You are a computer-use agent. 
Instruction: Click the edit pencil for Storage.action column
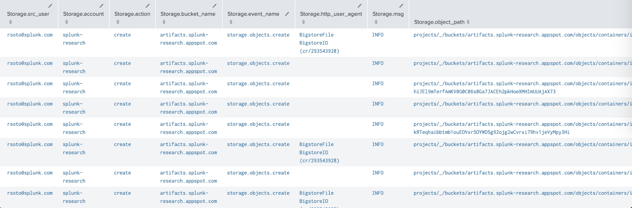(x=148, y=6)
